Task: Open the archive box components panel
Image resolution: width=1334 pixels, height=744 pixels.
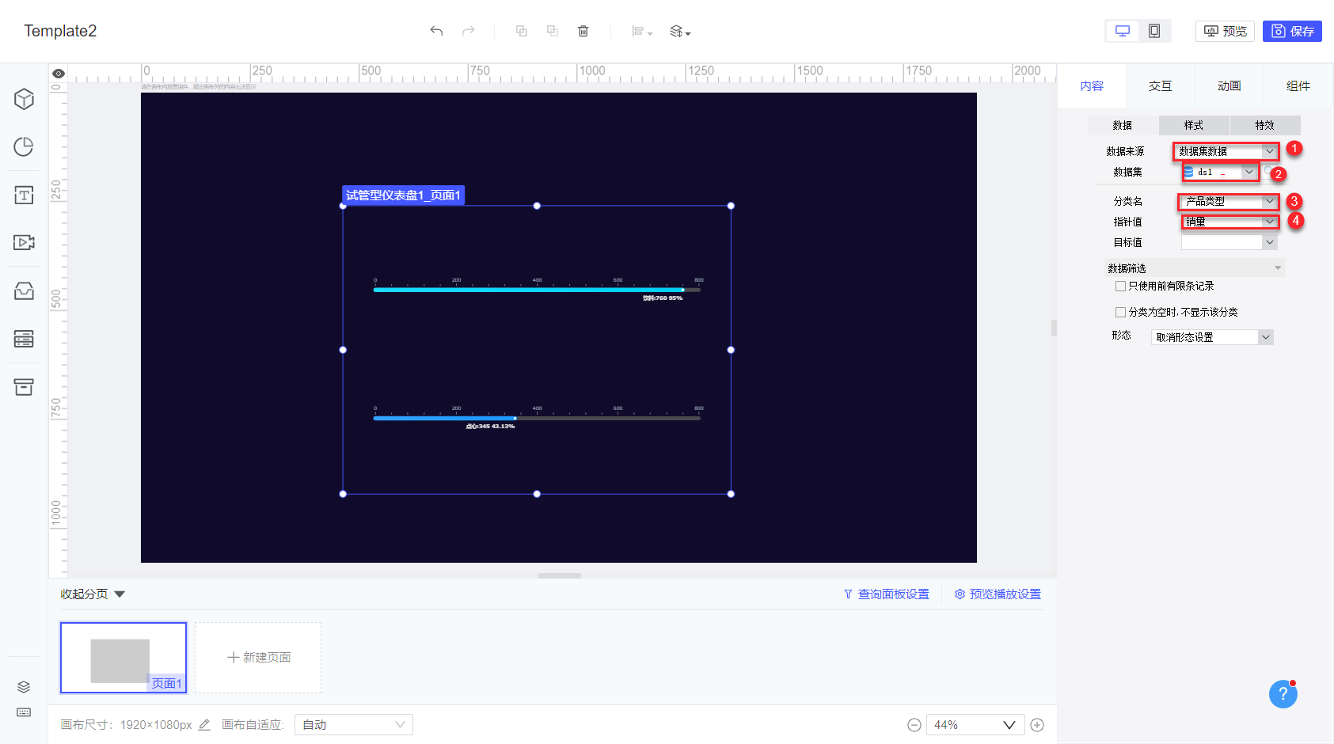Action: pyautogui.click(x=24, y=387)
